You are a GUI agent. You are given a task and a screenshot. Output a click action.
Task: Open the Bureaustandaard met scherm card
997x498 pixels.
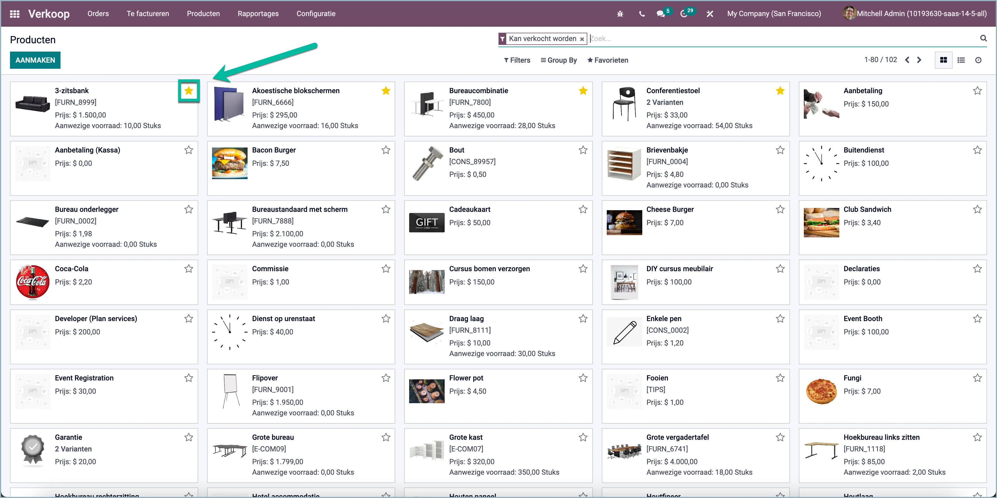coord(301,227)
